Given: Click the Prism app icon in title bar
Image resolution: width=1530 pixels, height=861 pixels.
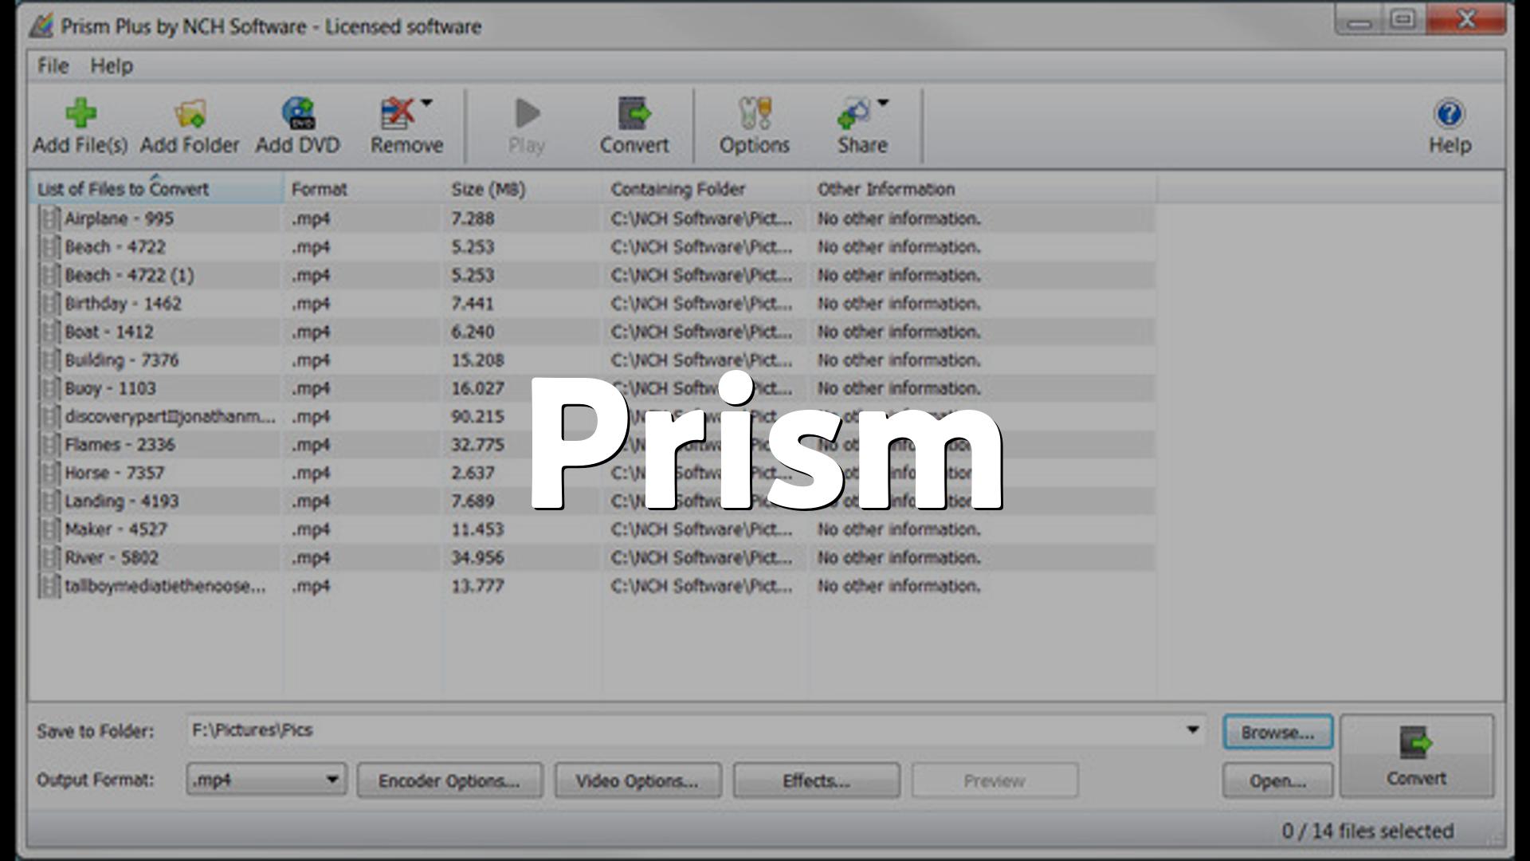Looking at the screenshot, I should (41, 26).
